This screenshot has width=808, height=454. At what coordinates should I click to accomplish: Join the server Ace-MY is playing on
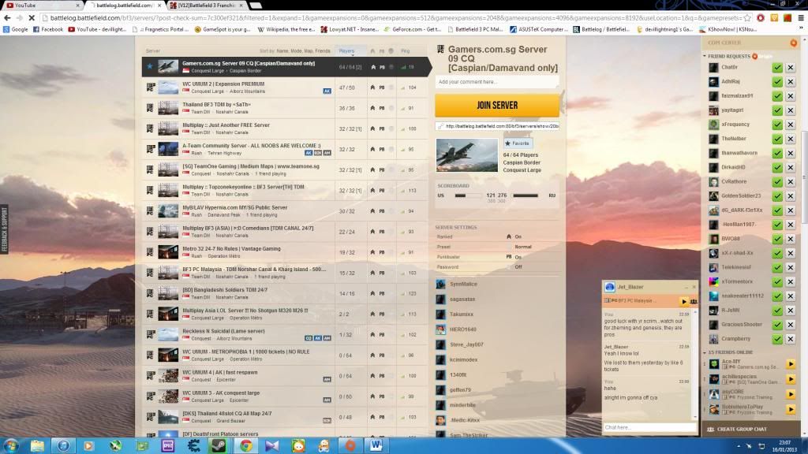point(791,364)
